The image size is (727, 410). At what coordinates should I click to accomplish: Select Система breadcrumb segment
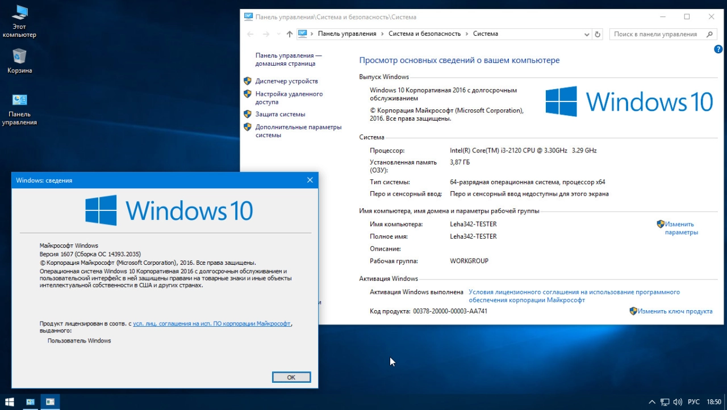(x=486, y=34)
